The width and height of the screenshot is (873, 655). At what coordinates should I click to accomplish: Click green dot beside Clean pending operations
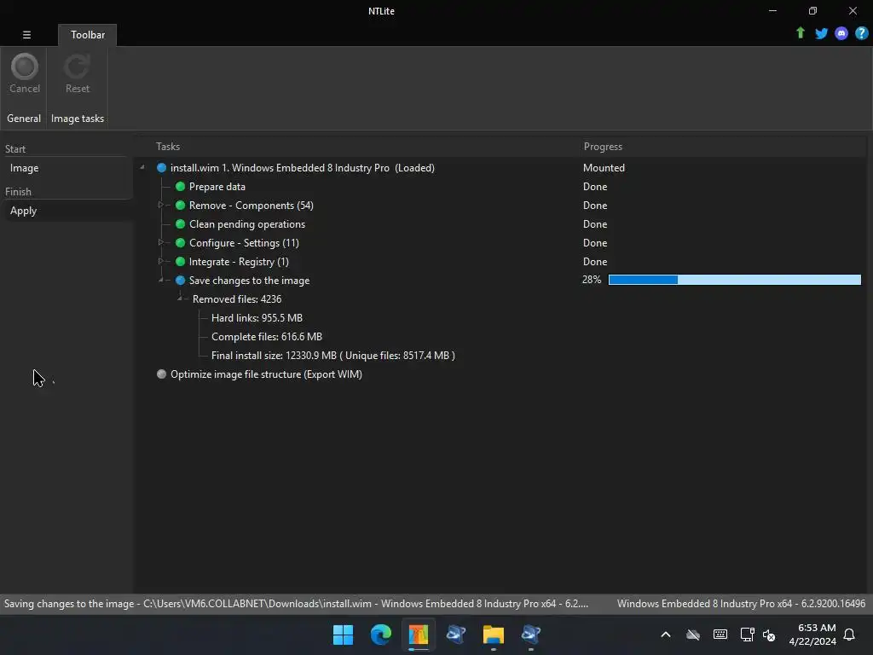click(180, 224)
